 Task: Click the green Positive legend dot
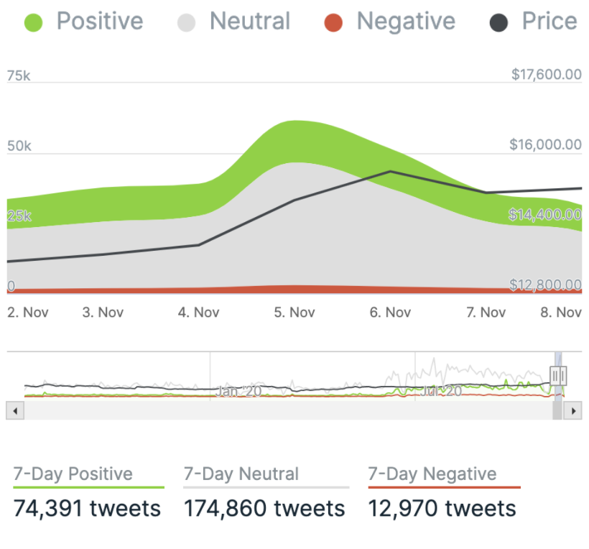[x=34, y=22]
